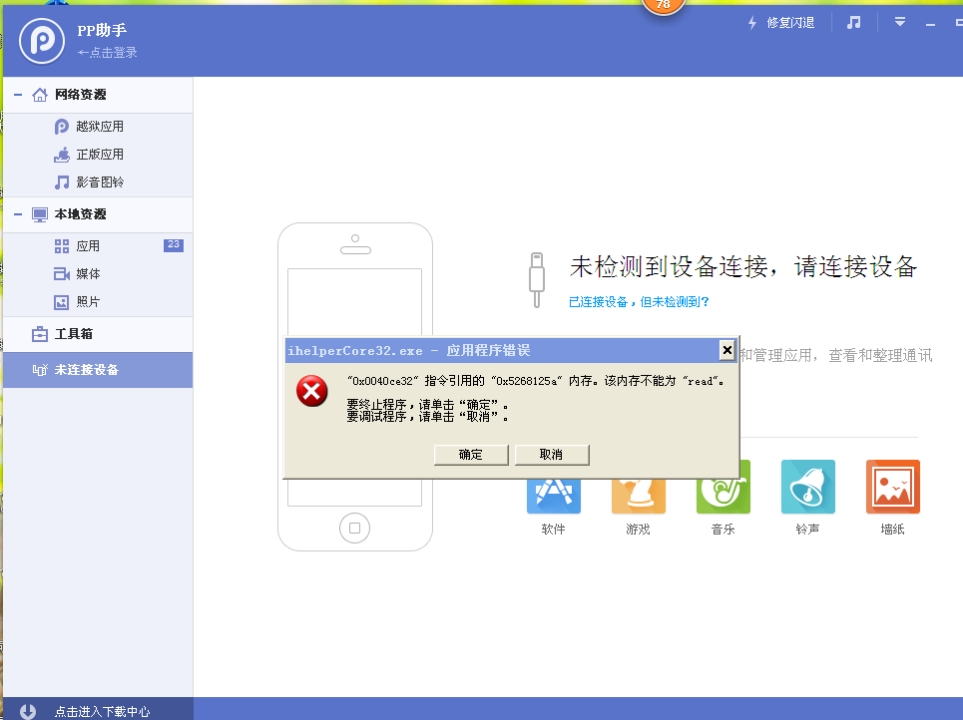Minimize the PP助手 window
This screenshot has height=720, width=963.
point(930,24)
